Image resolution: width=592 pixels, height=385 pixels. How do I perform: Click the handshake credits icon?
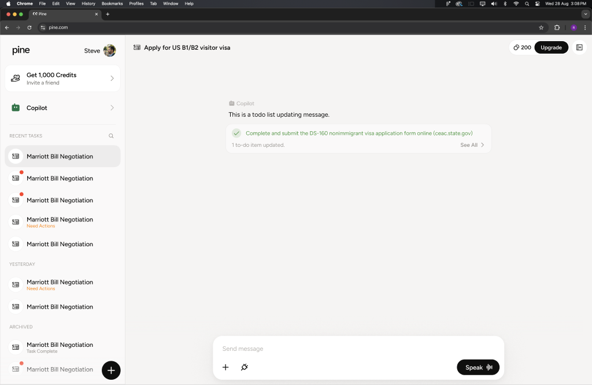[x=16, y=78]
